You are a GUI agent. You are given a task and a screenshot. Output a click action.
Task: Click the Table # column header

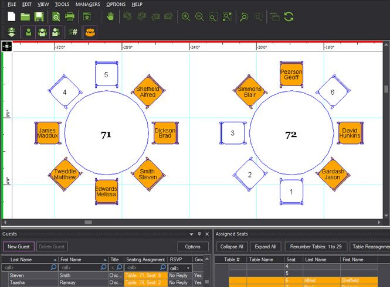pos(232,259)
